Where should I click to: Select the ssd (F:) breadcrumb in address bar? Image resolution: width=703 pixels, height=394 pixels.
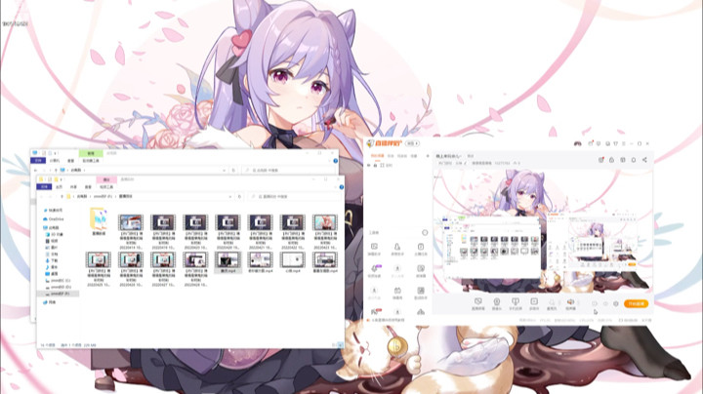tap(103, 197)
